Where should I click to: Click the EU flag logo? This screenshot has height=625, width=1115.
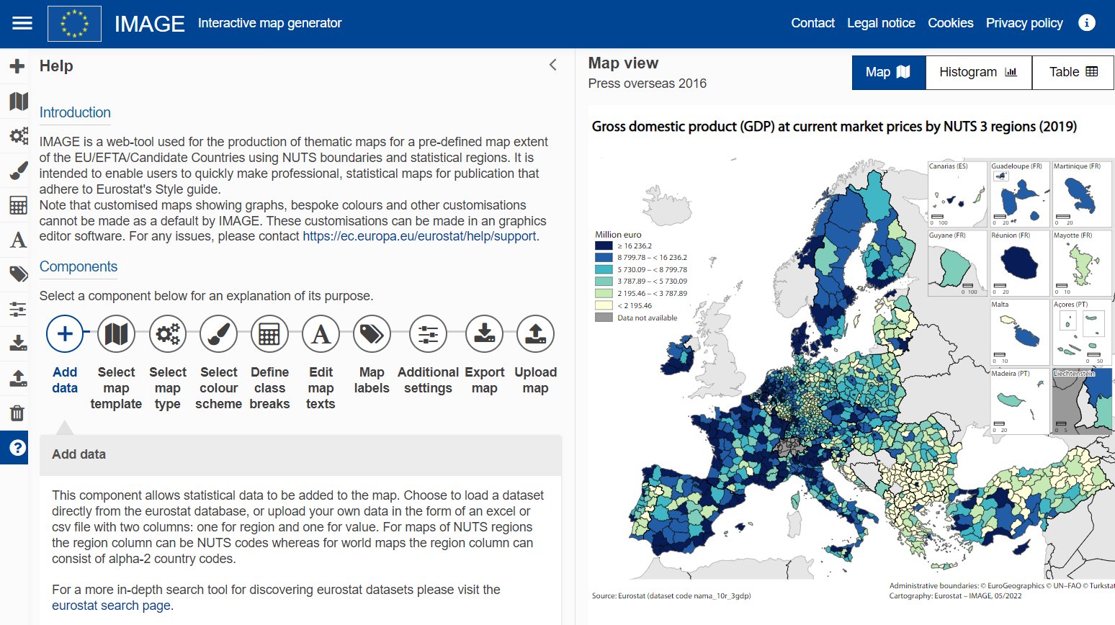[x=74, y=24]
